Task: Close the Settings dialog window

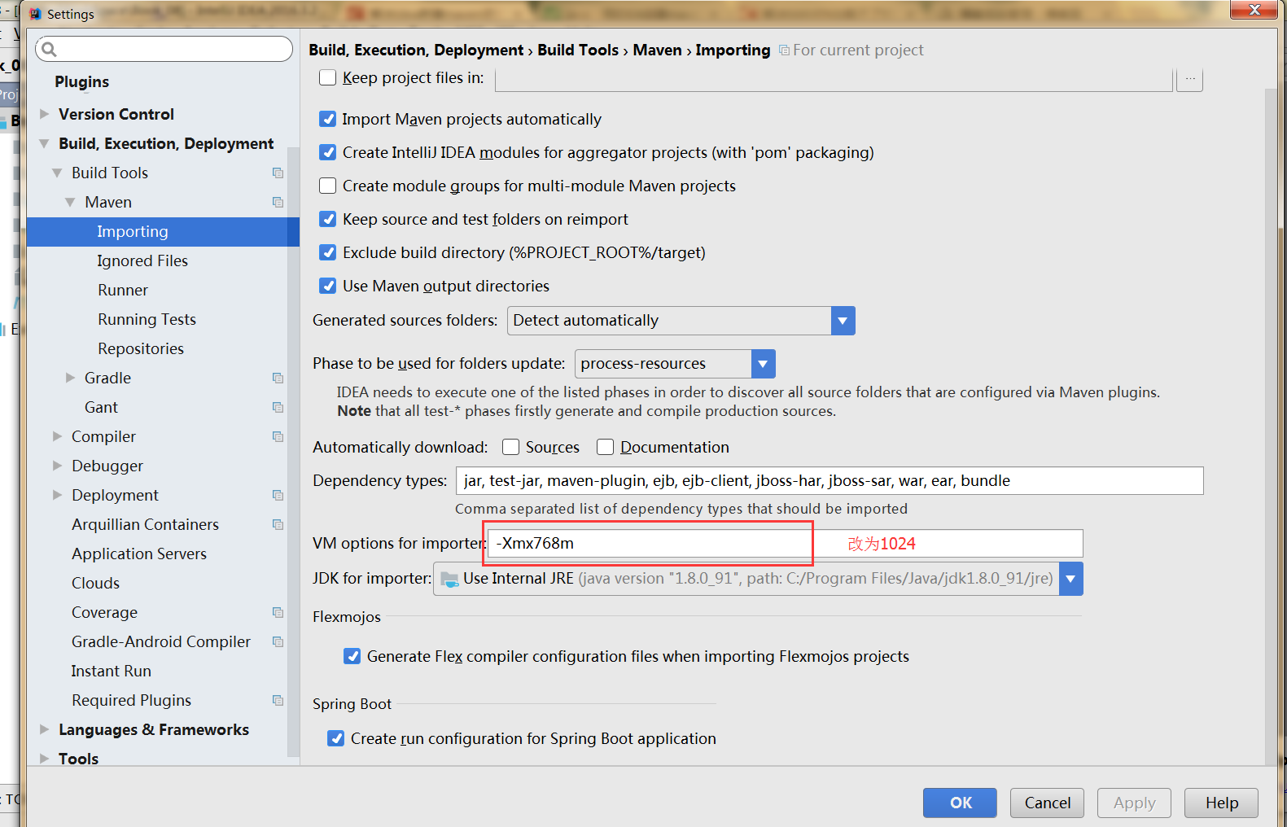Action: [x=1254, y=10]
